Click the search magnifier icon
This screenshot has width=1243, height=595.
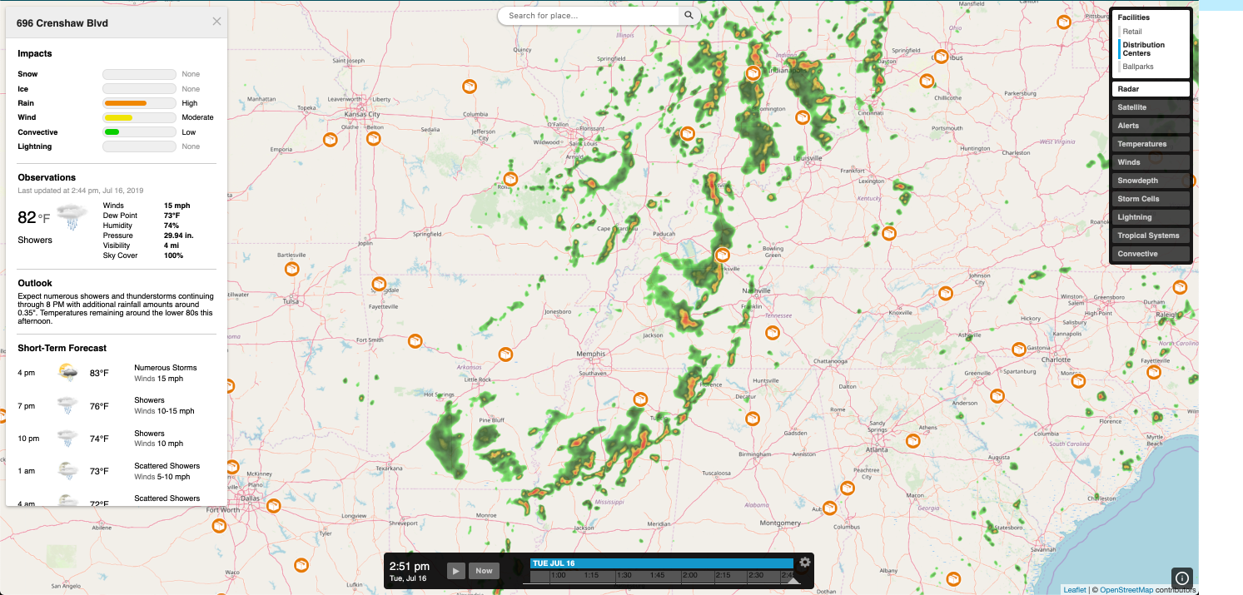(689, 15)
